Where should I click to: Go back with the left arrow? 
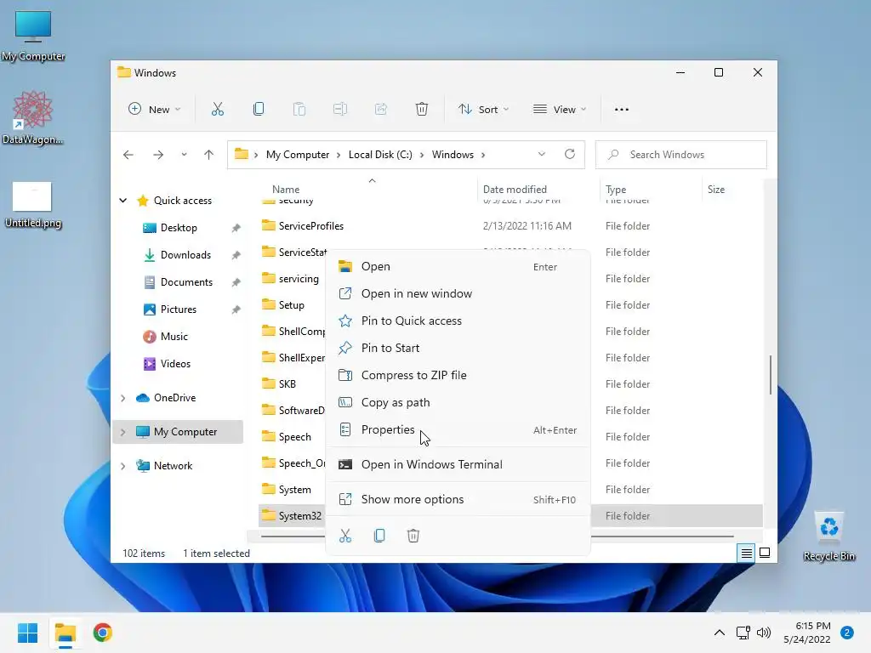point(128,155)
